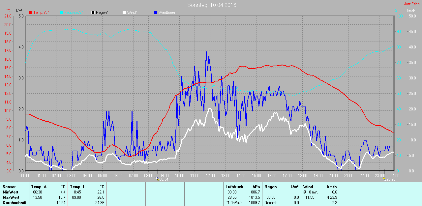
Task: Click the white Wind legend swatch
Action: tap(124, 13)
